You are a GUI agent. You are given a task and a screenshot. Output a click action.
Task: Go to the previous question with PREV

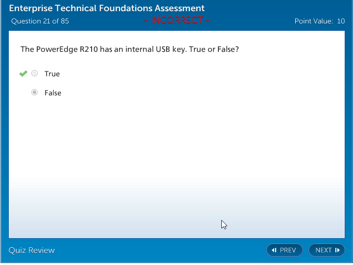(x=284, y=250)
